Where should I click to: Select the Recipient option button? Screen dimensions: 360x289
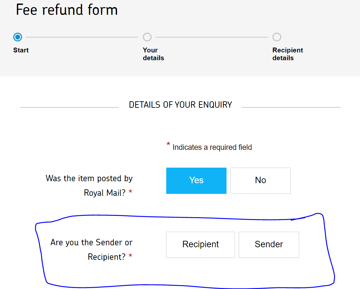(200, 245)
